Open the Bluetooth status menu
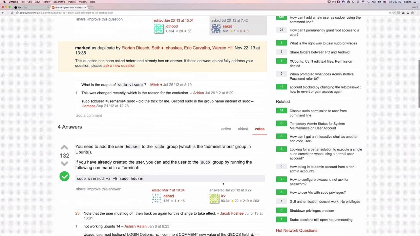The image size is (420, 236). click(358, 2)
